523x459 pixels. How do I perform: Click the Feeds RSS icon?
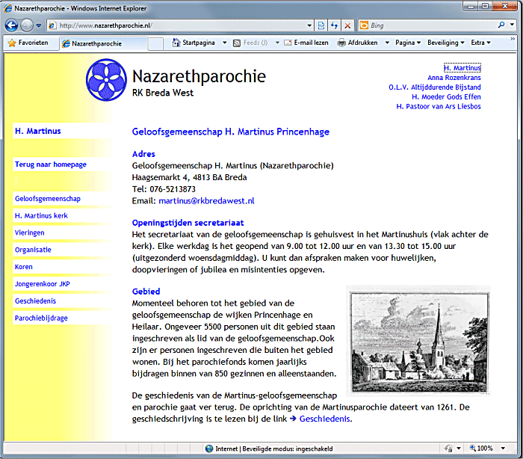237,43
